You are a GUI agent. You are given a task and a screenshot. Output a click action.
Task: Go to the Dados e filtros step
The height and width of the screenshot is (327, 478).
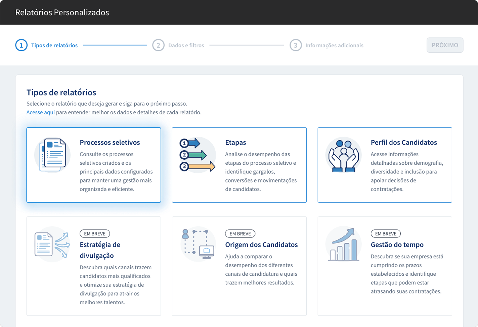186,45
